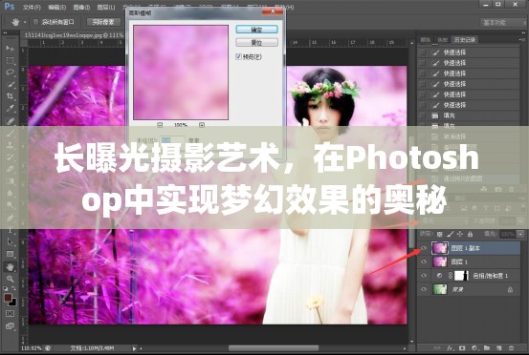Open 图像(I) menu
Screen dimensions: 529x355
(x=81, y=7)
